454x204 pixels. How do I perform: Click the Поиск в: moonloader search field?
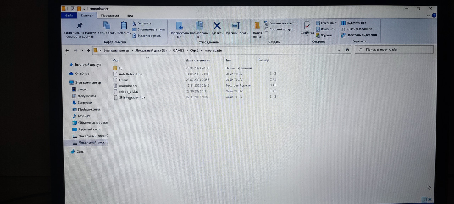click(x=393, y=50)
